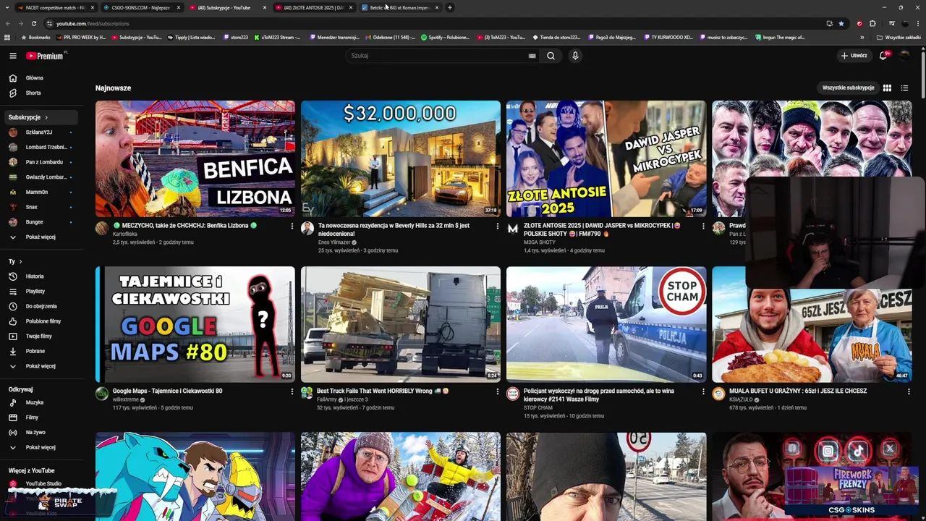926x521 pixels.
Task: Click the search magnifier button
Action: tap(551, 56)
